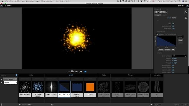Select the Opacity block
The width and height of the screenshot is (189, 106).
(x=77, y=89)
